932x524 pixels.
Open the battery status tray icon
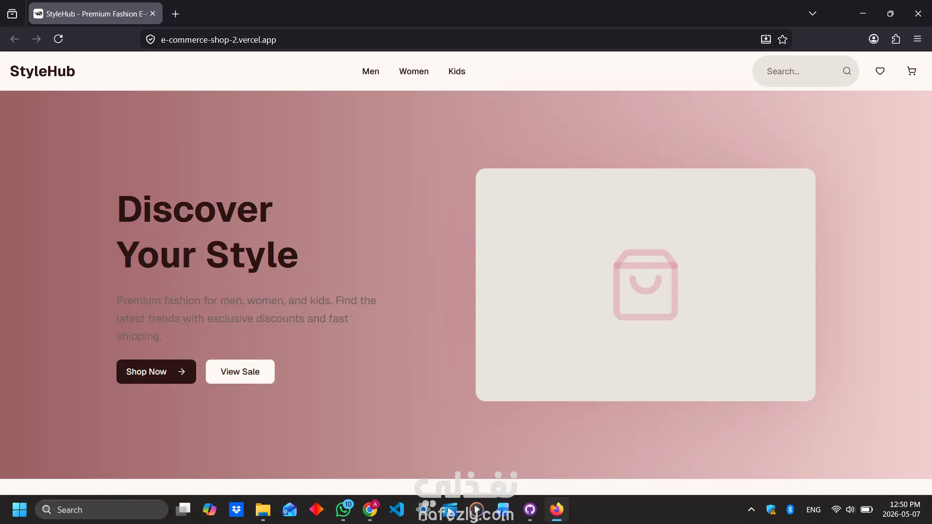coord(866,509)
